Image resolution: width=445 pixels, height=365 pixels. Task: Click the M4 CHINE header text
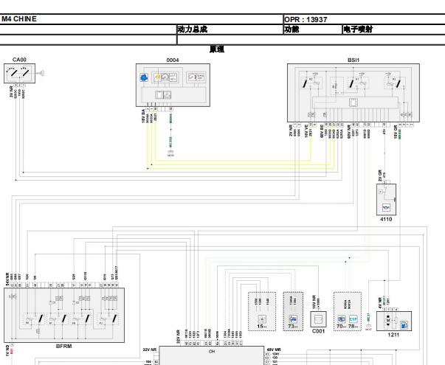click(x=19, y=19)
